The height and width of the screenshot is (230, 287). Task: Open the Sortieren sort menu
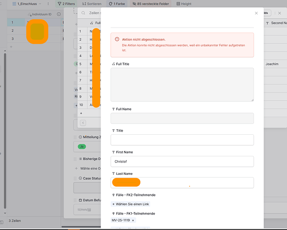91,4
